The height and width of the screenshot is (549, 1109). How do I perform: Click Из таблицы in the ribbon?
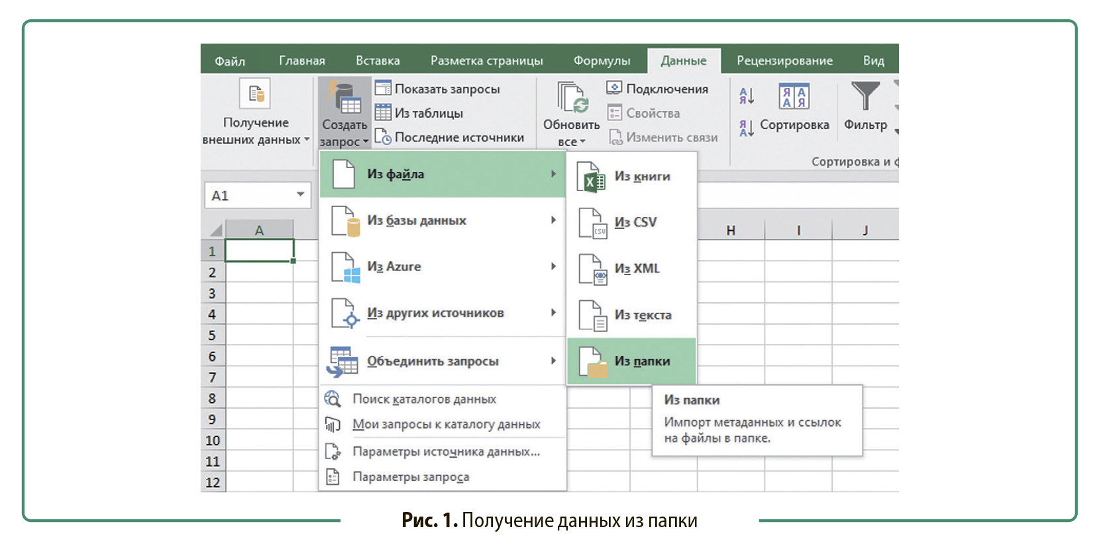(x=419, y=113)
